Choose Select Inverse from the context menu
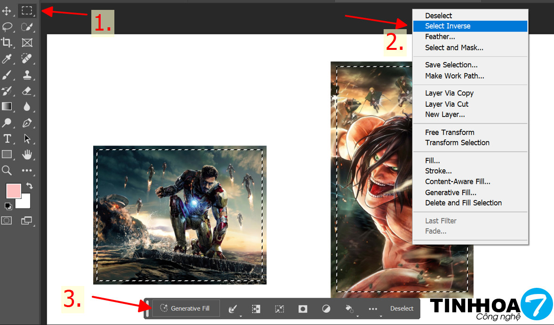The width and height of the screenshot is (554, 325). 447,26
